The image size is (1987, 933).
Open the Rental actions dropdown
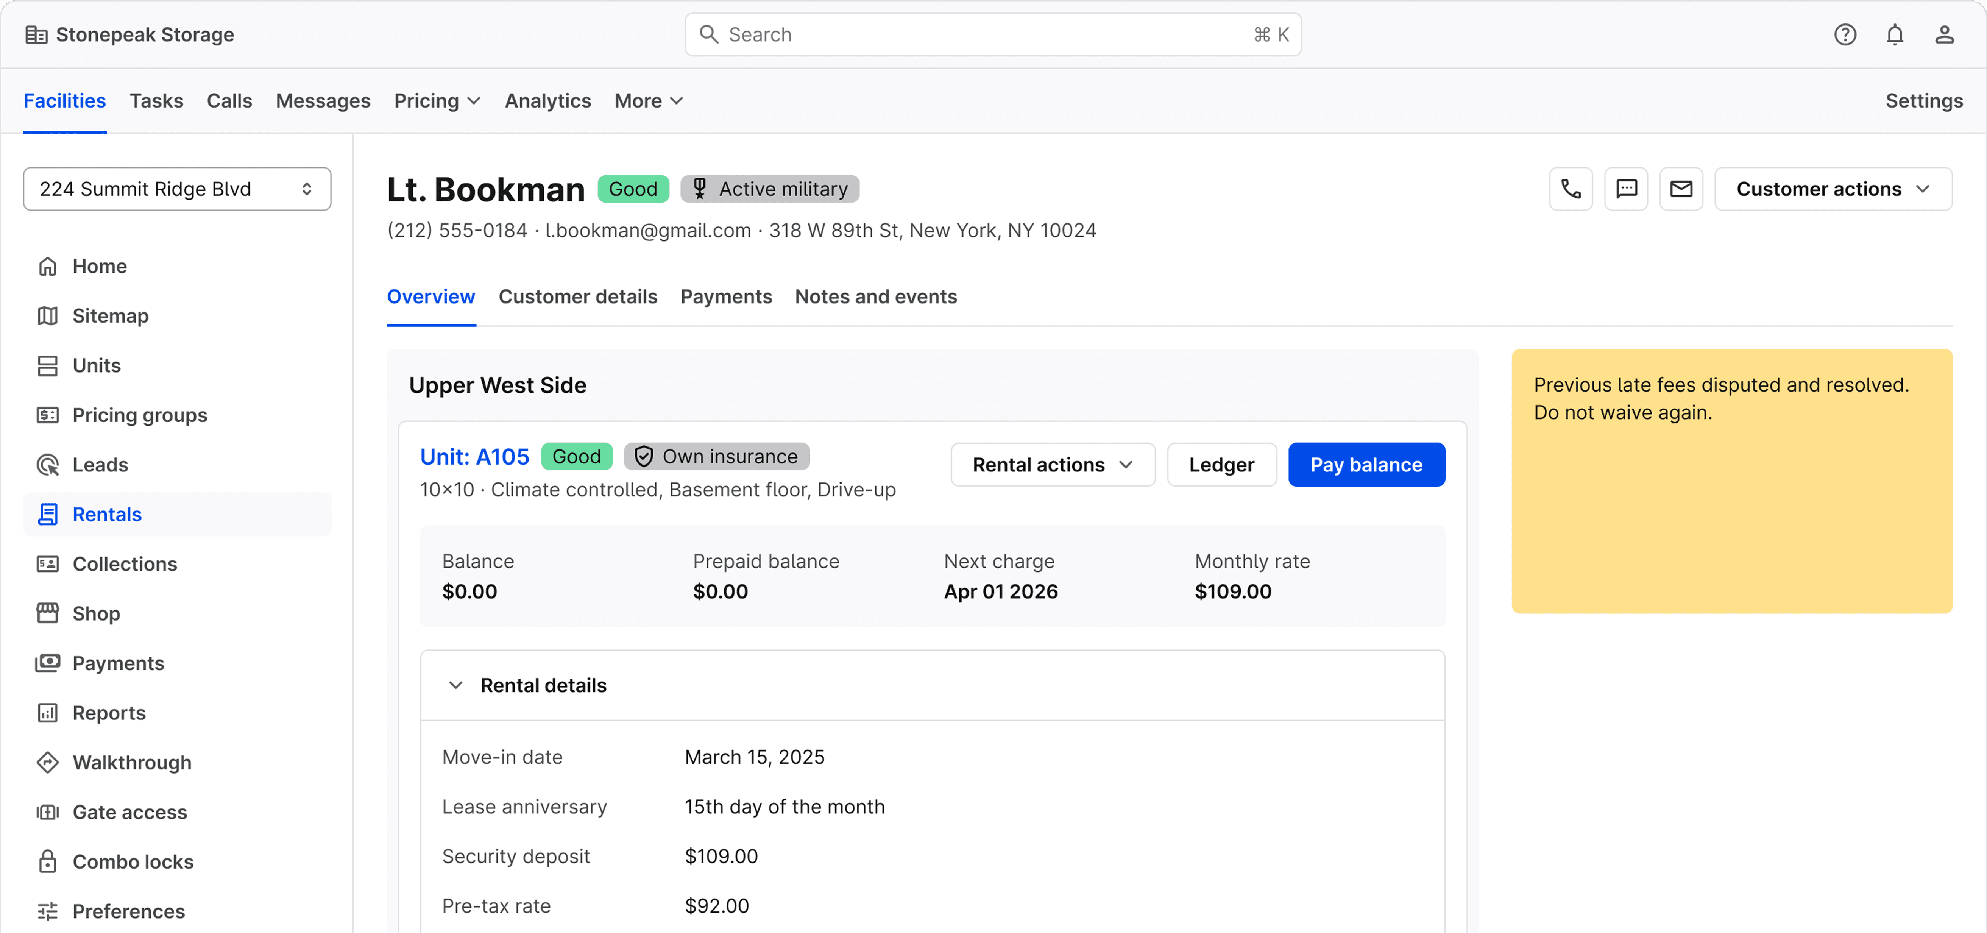pos(1052,465)
